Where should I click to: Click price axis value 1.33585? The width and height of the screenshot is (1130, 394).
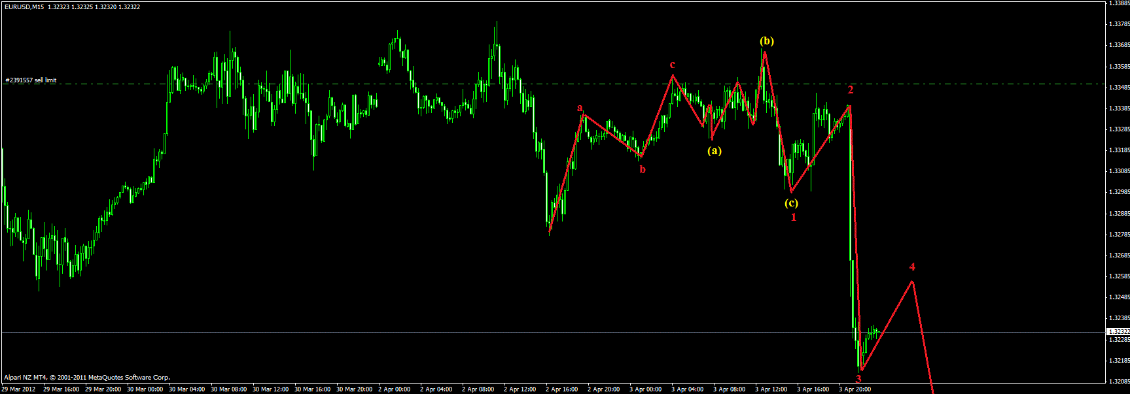(1120, 66)
